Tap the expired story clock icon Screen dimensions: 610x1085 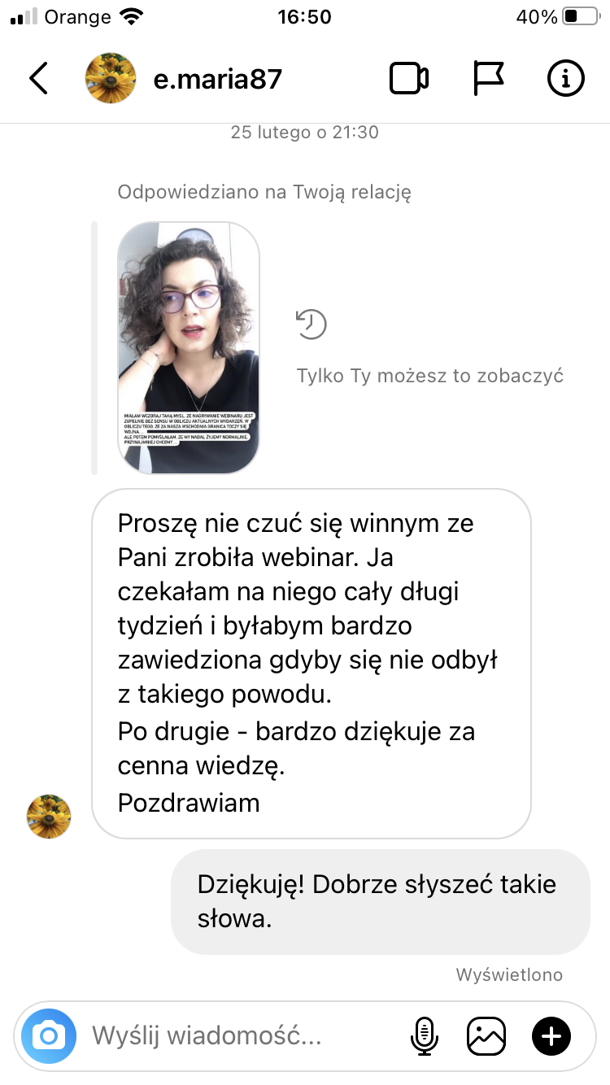coord(310,325)
